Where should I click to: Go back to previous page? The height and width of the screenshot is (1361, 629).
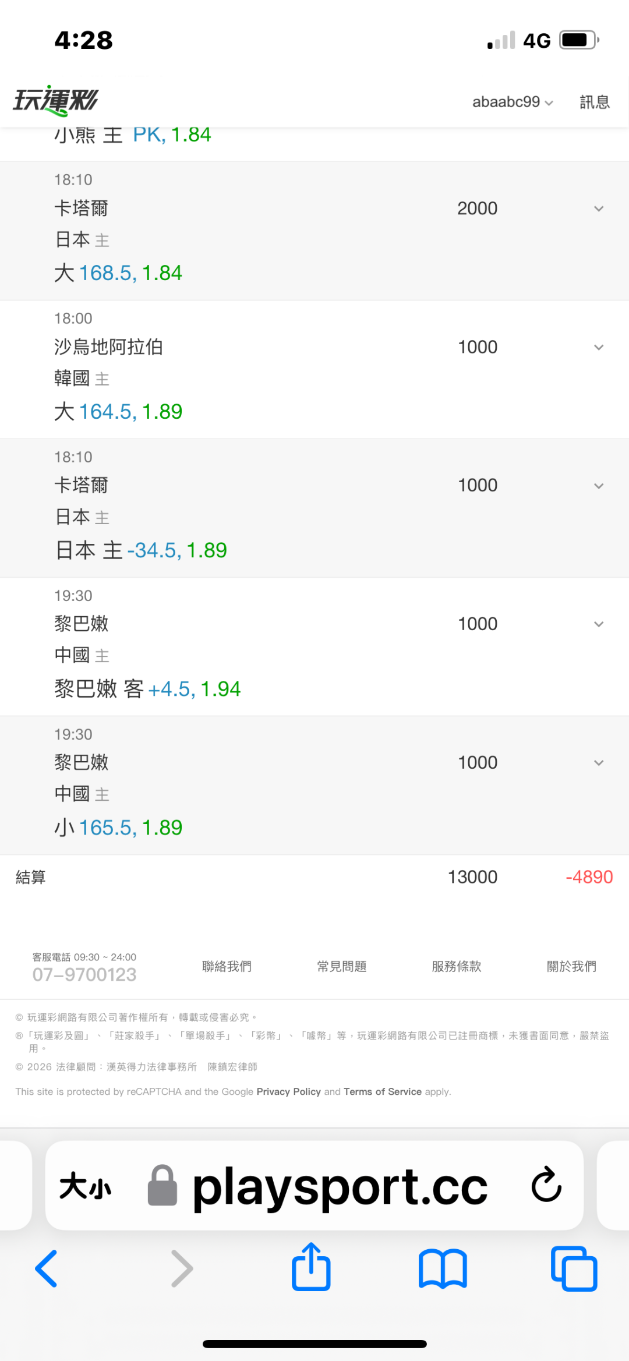tap(46, 1268)
